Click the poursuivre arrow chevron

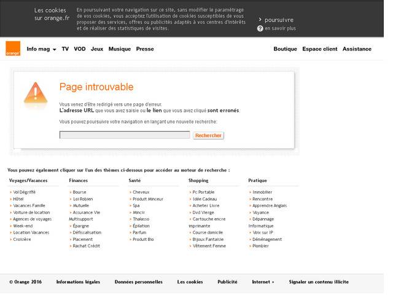click(260, 20)
